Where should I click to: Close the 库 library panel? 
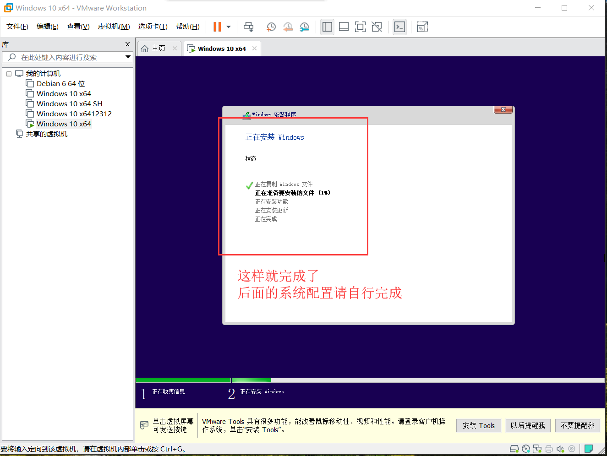[x=127, y=44]
